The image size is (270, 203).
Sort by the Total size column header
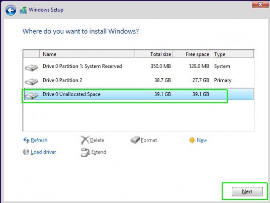(154, 54)
